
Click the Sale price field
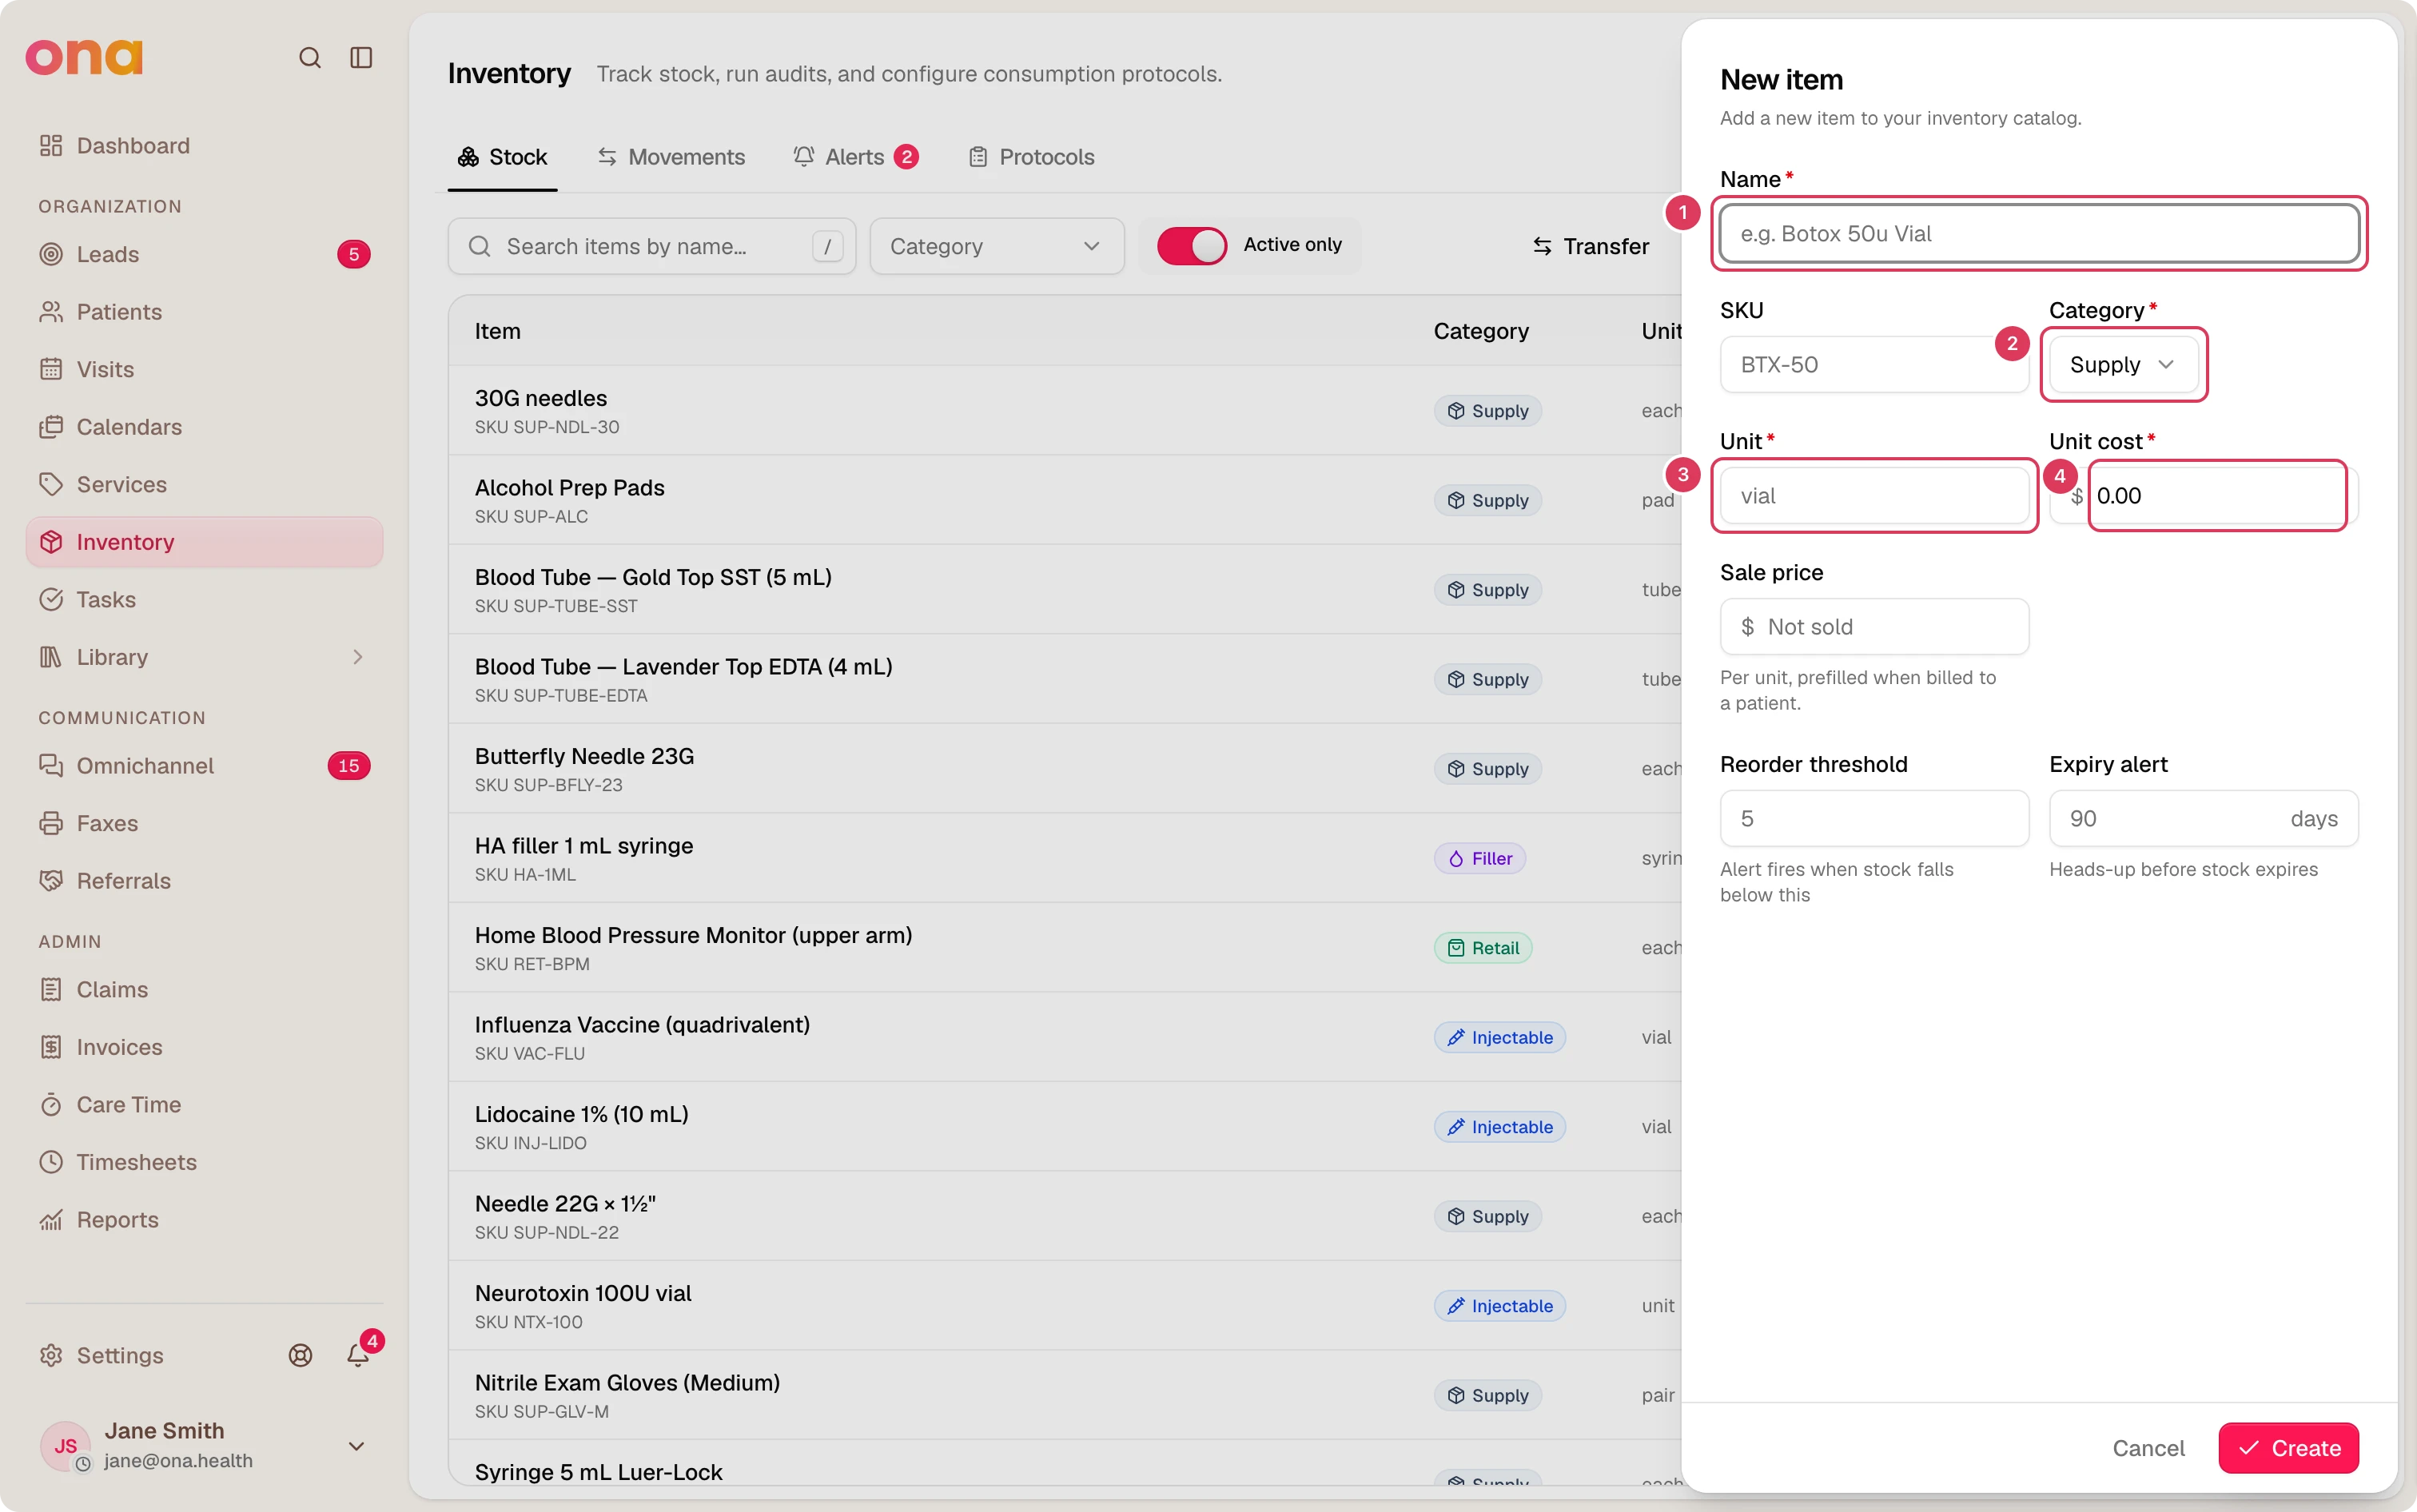1874,627
